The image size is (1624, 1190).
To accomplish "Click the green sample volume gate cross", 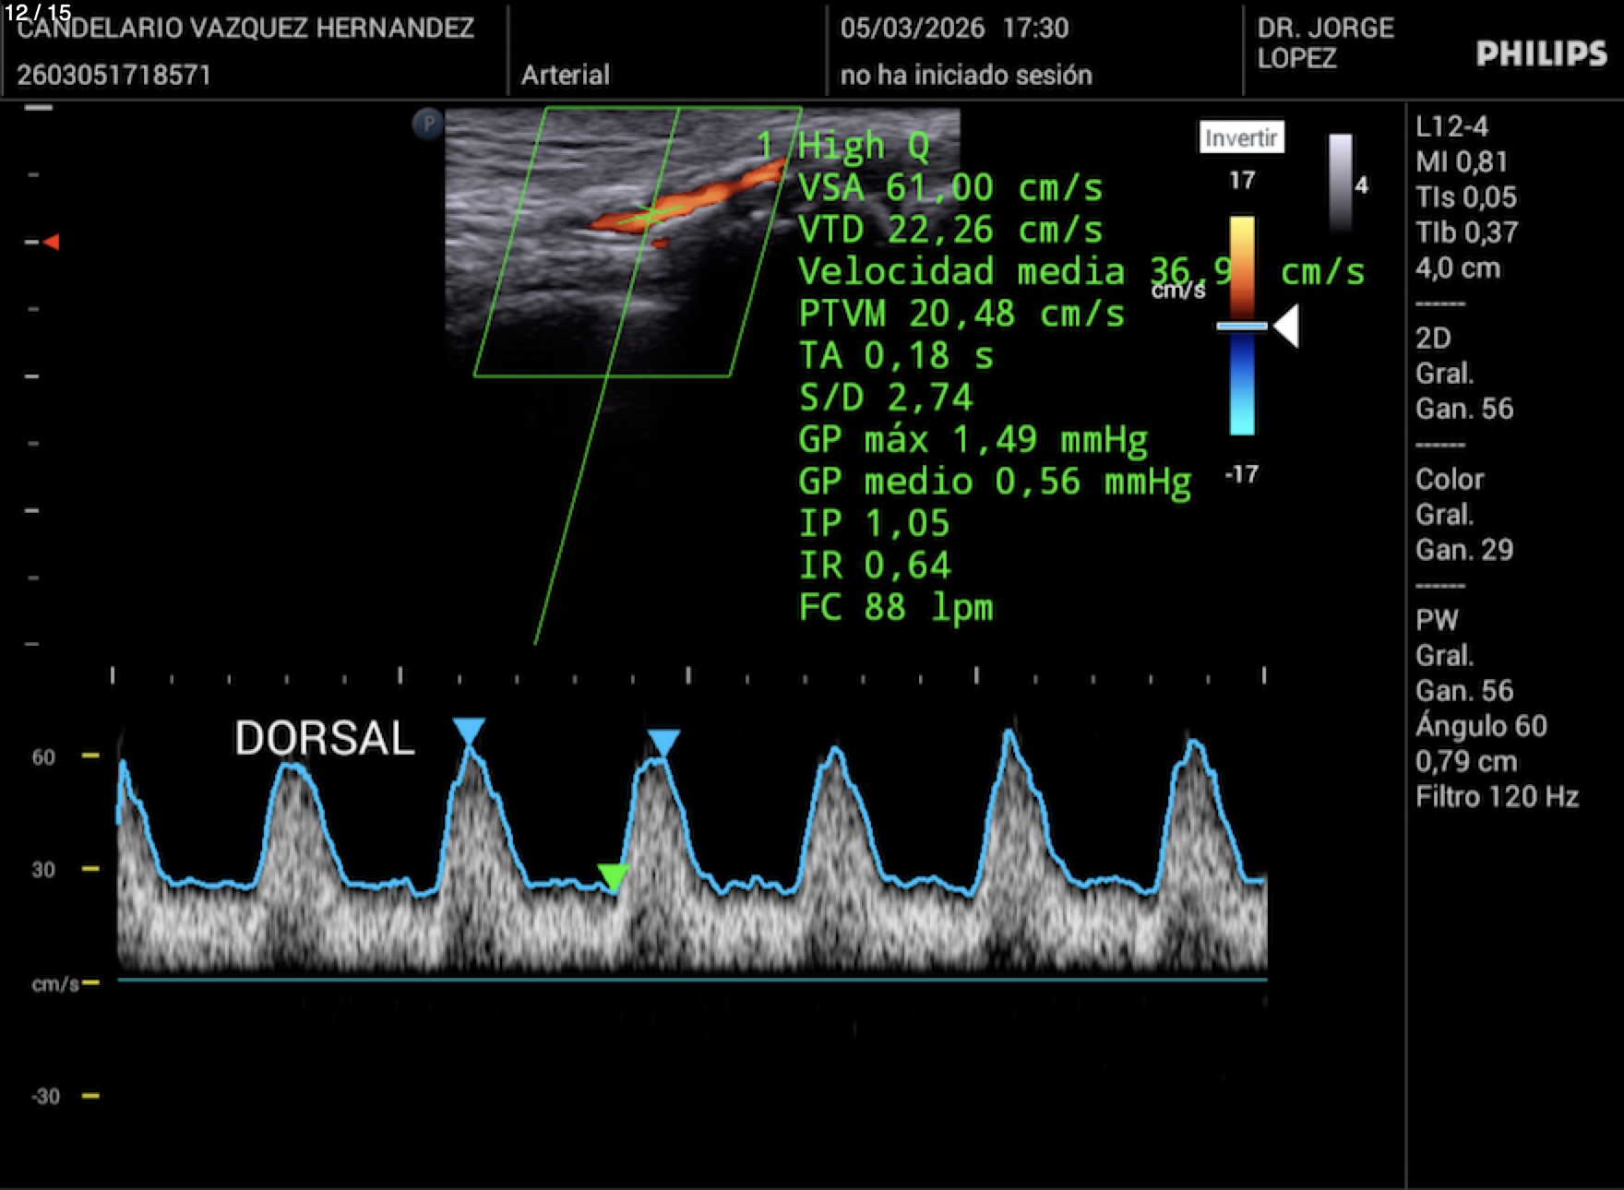I will point(651,215).
